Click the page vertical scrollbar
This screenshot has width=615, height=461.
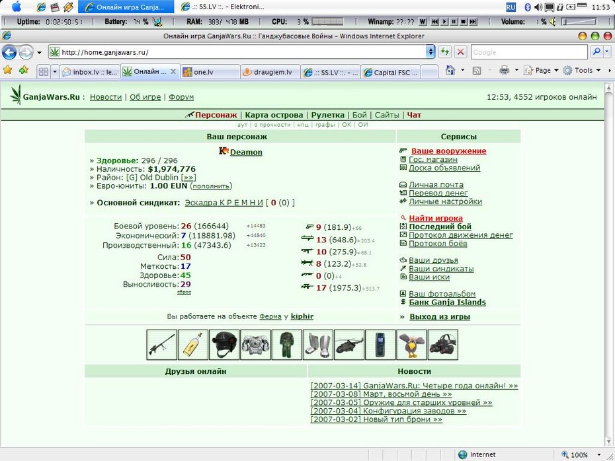point(608,264)
